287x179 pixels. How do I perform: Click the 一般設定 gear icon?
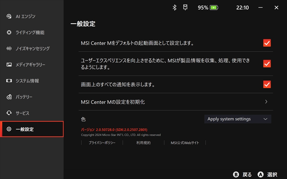click(x=9, y=129)
